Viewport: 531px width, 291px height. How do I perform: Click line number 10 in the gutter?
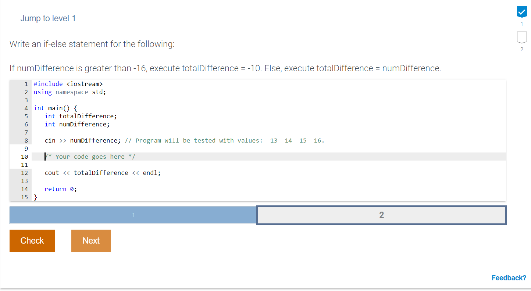pyautogui.click(x=24, y=157)
